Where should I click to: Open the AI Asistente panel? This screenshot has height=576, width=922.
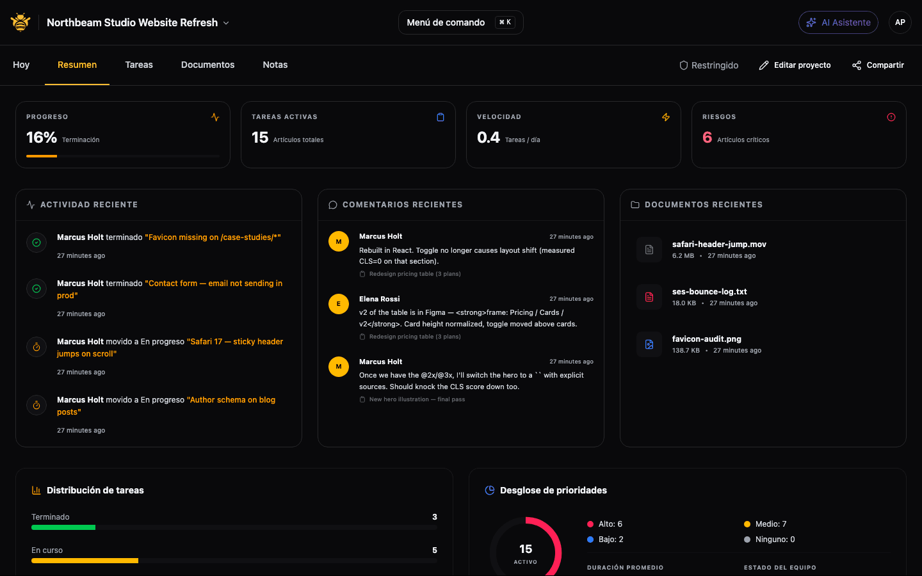(x=838, y=22)
